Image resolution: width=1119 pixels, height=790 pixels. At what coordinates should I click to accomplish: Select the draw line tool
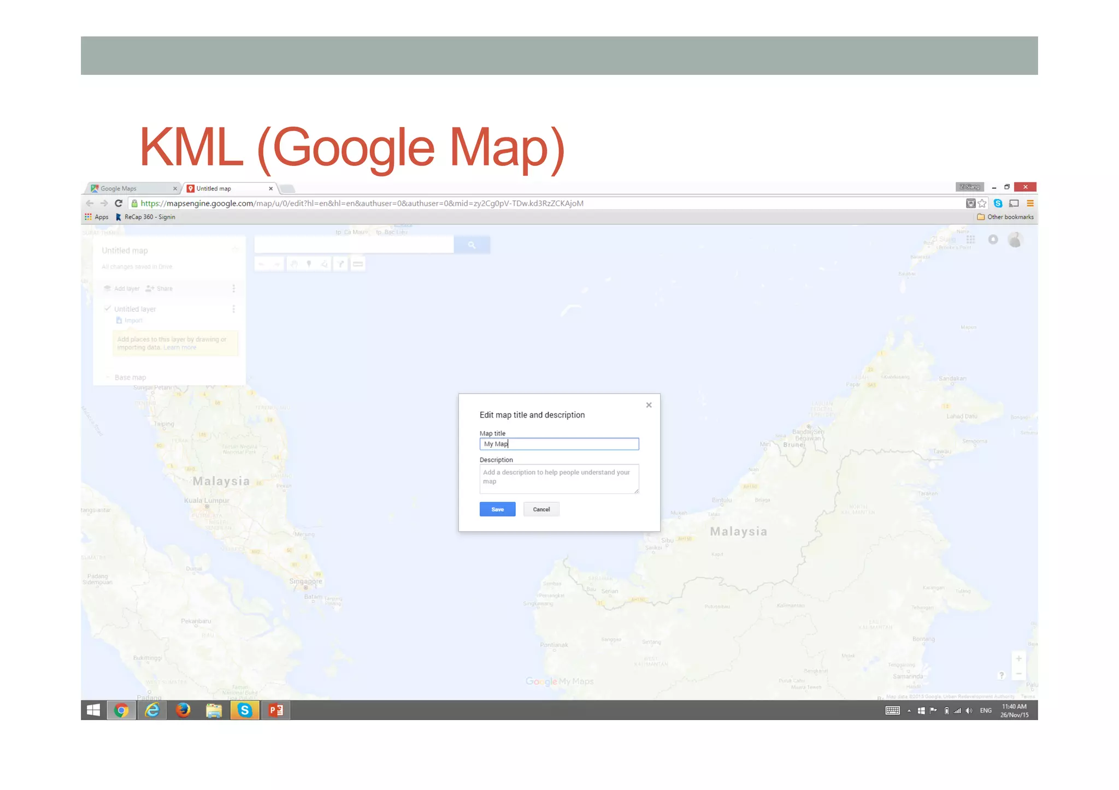point(325,264)
